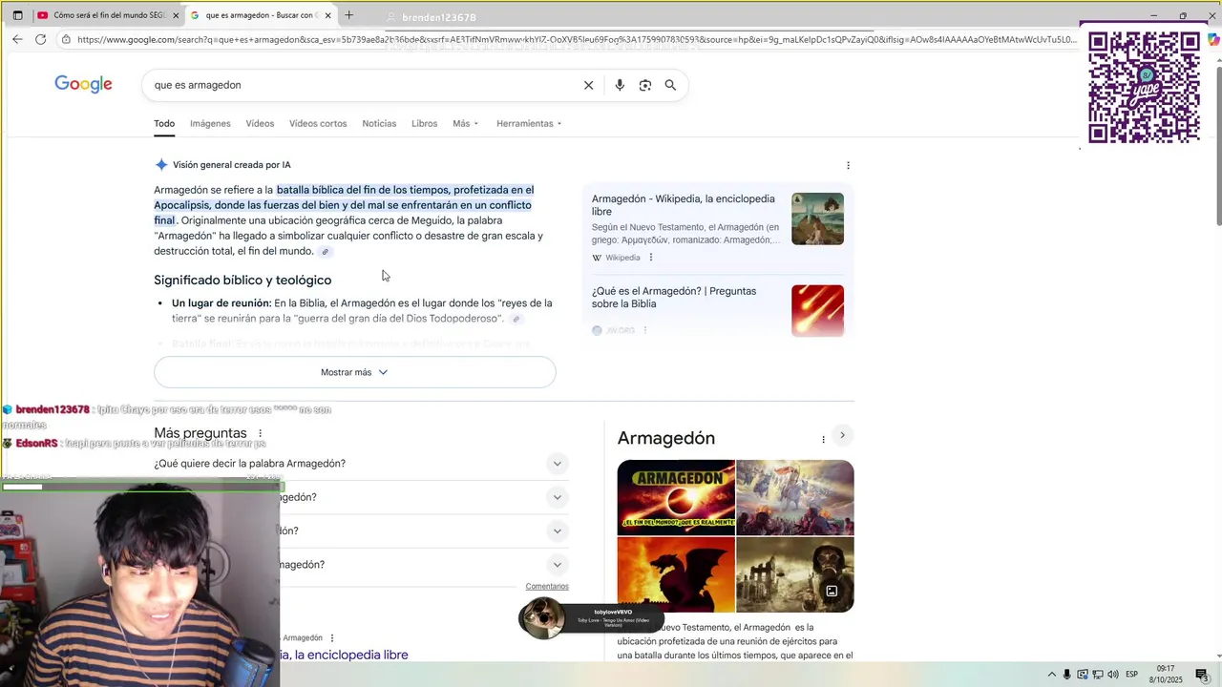Switch ESP keyboard language indicator

click(1131, 675)
